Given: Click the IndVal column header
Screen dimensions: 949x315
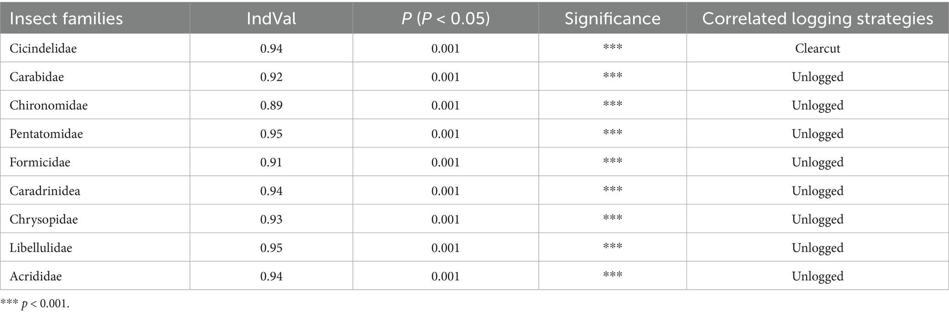Looking at the screenshot, I should 271,19.
